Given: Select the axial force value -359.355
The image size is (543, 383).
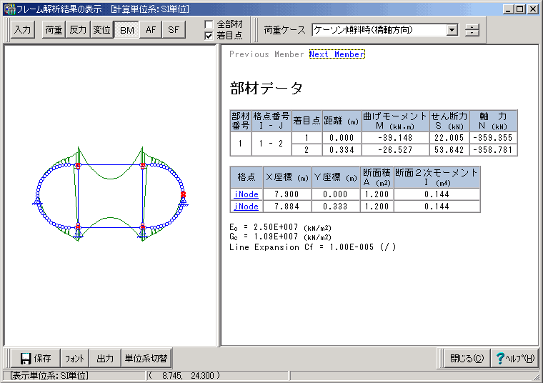Looking at the screenshot, I should click(x=493, y=138).
